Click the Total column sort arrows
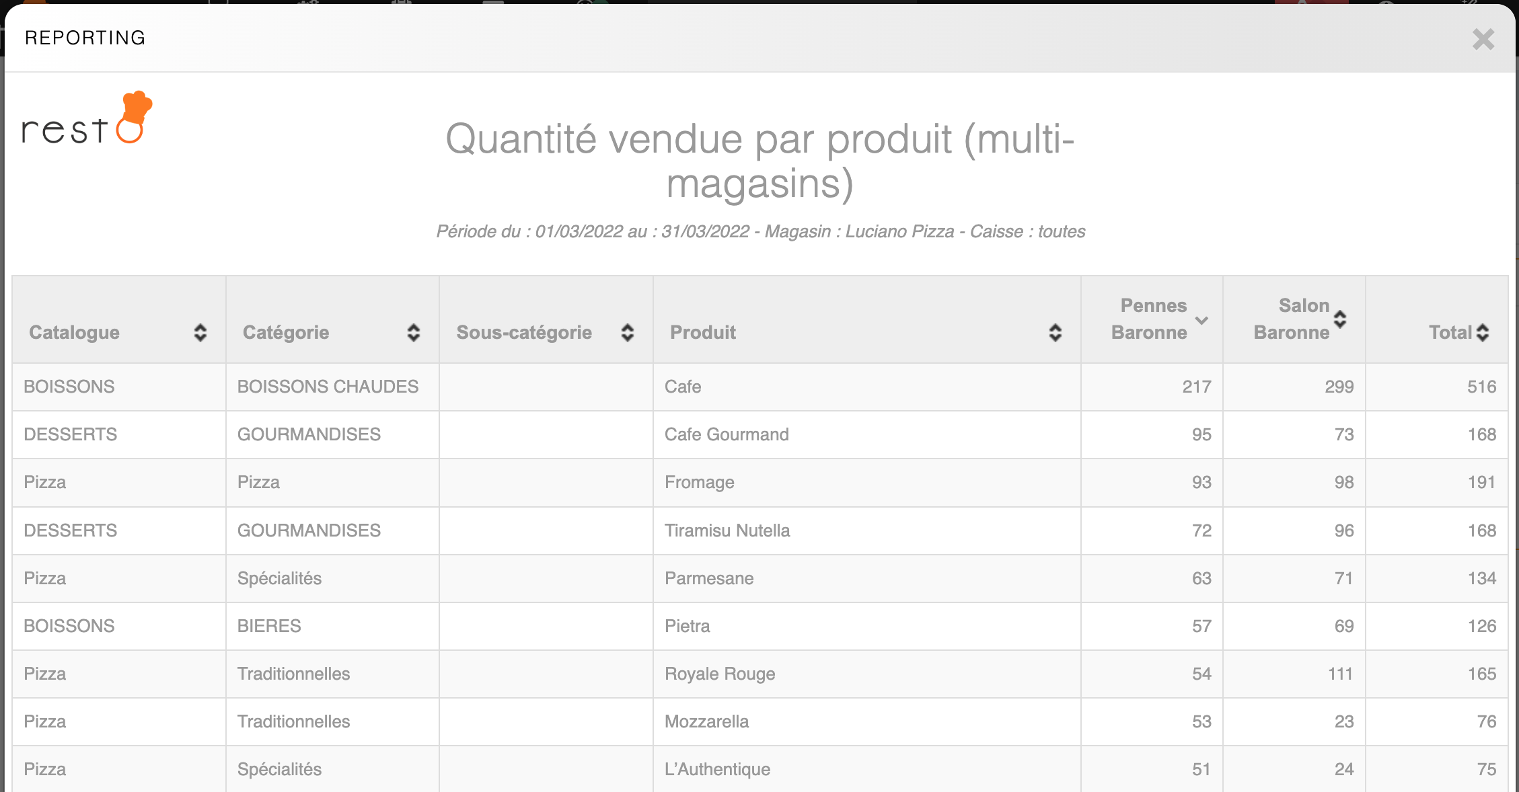The height and width of the screenshot is (792, 1519). (x=1483, y=333)
